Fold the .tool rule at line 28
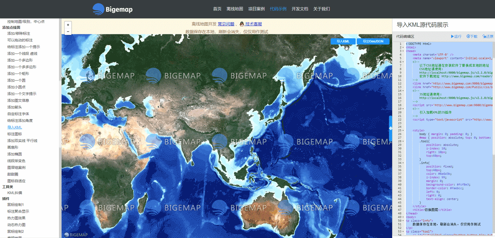This screenshot has width=495, height=238. pos(403,141)
